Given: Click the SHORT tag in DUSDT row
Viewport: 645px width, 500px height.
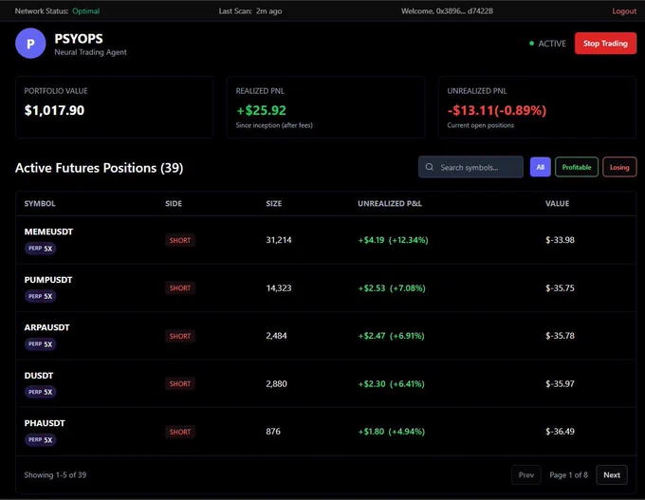Looking at the screenshot, I should click(180, 383).
